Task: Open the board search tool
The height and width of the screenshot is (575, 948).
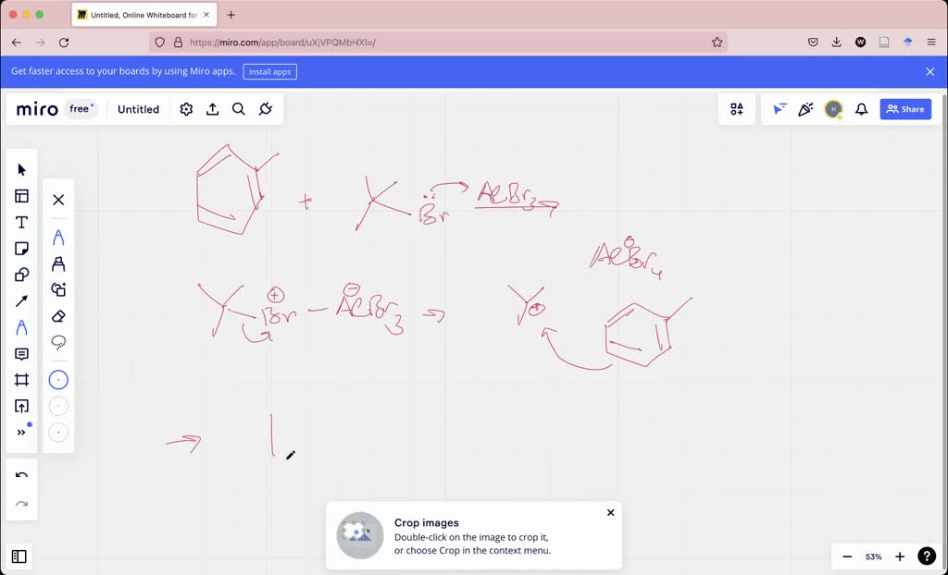Action: click(x=239, y=109)
